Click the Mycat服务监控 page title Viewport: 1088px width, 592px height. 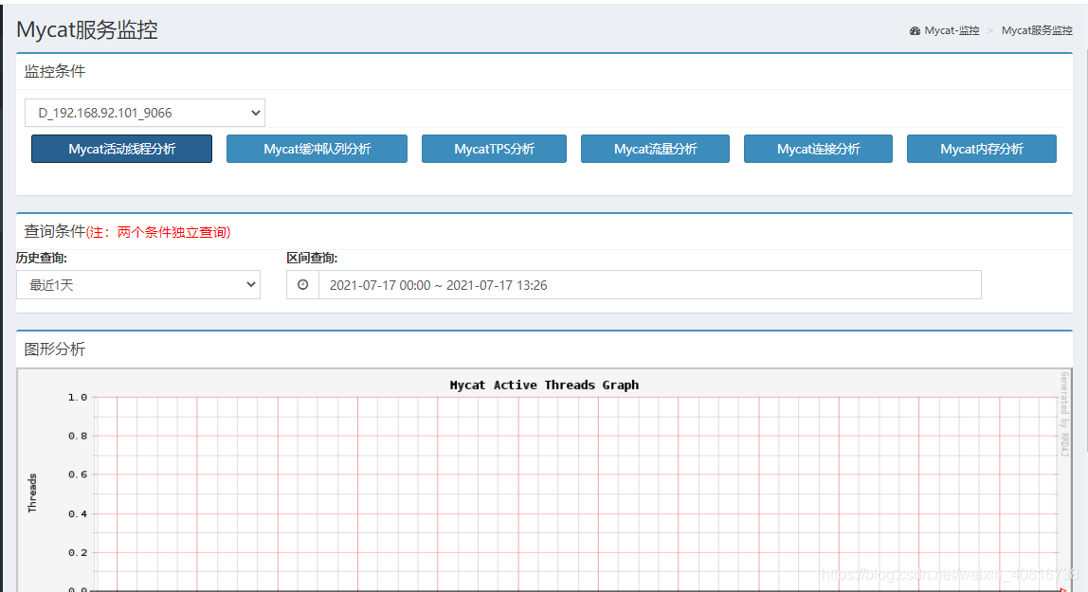[x=87, y=29]
